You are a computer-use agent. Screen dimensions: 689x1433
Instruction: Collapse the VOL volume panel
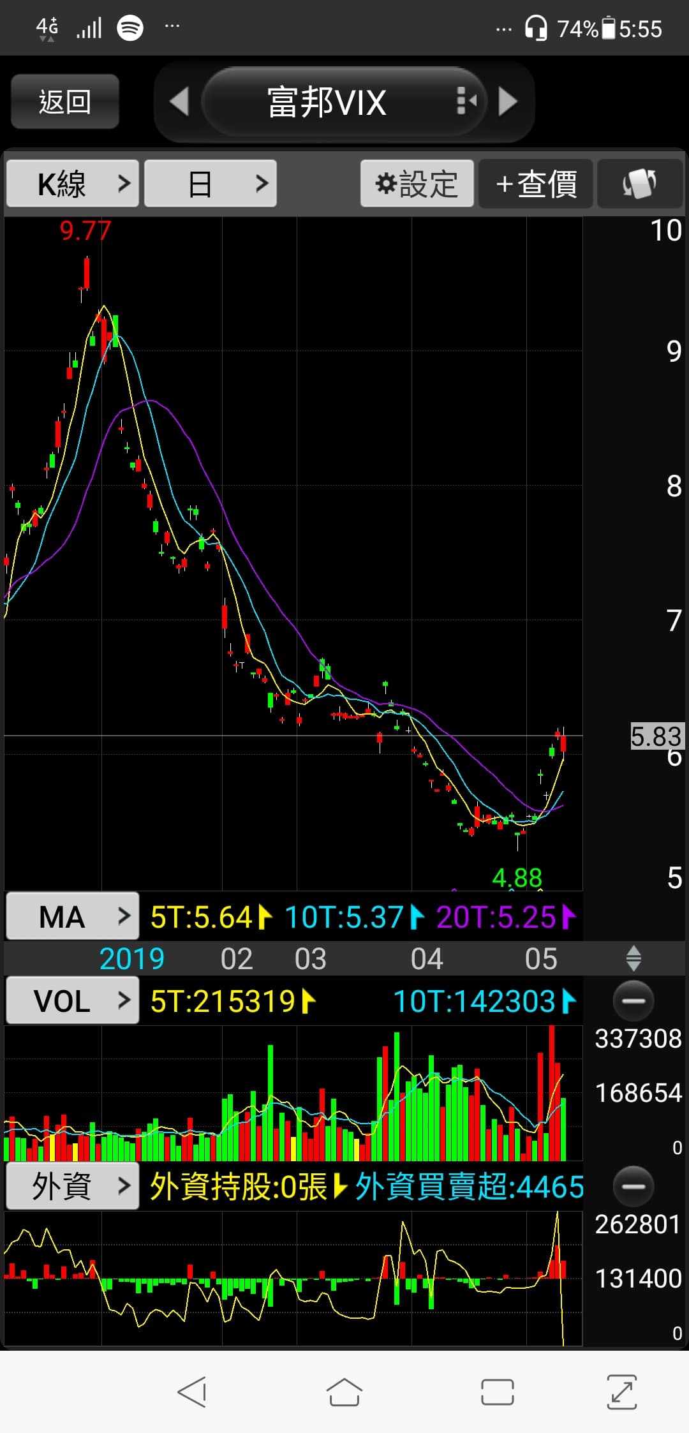(x=633, y=1001)
